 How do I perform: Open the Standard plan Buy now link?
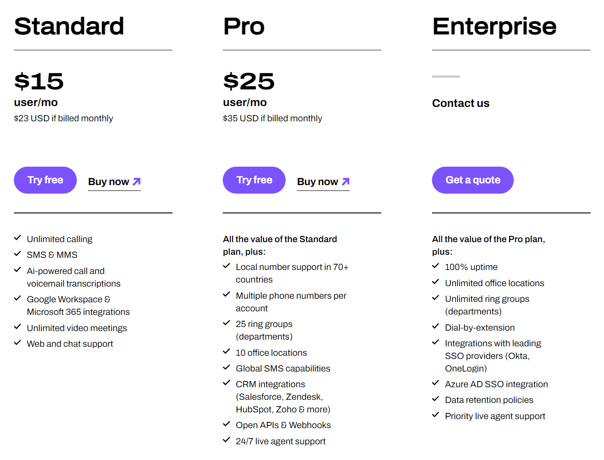pos(109,182)
